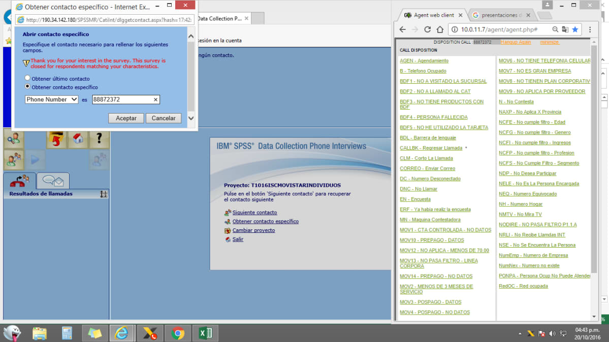Click the Salir link
609x342 pixels.
click(238, 240)
